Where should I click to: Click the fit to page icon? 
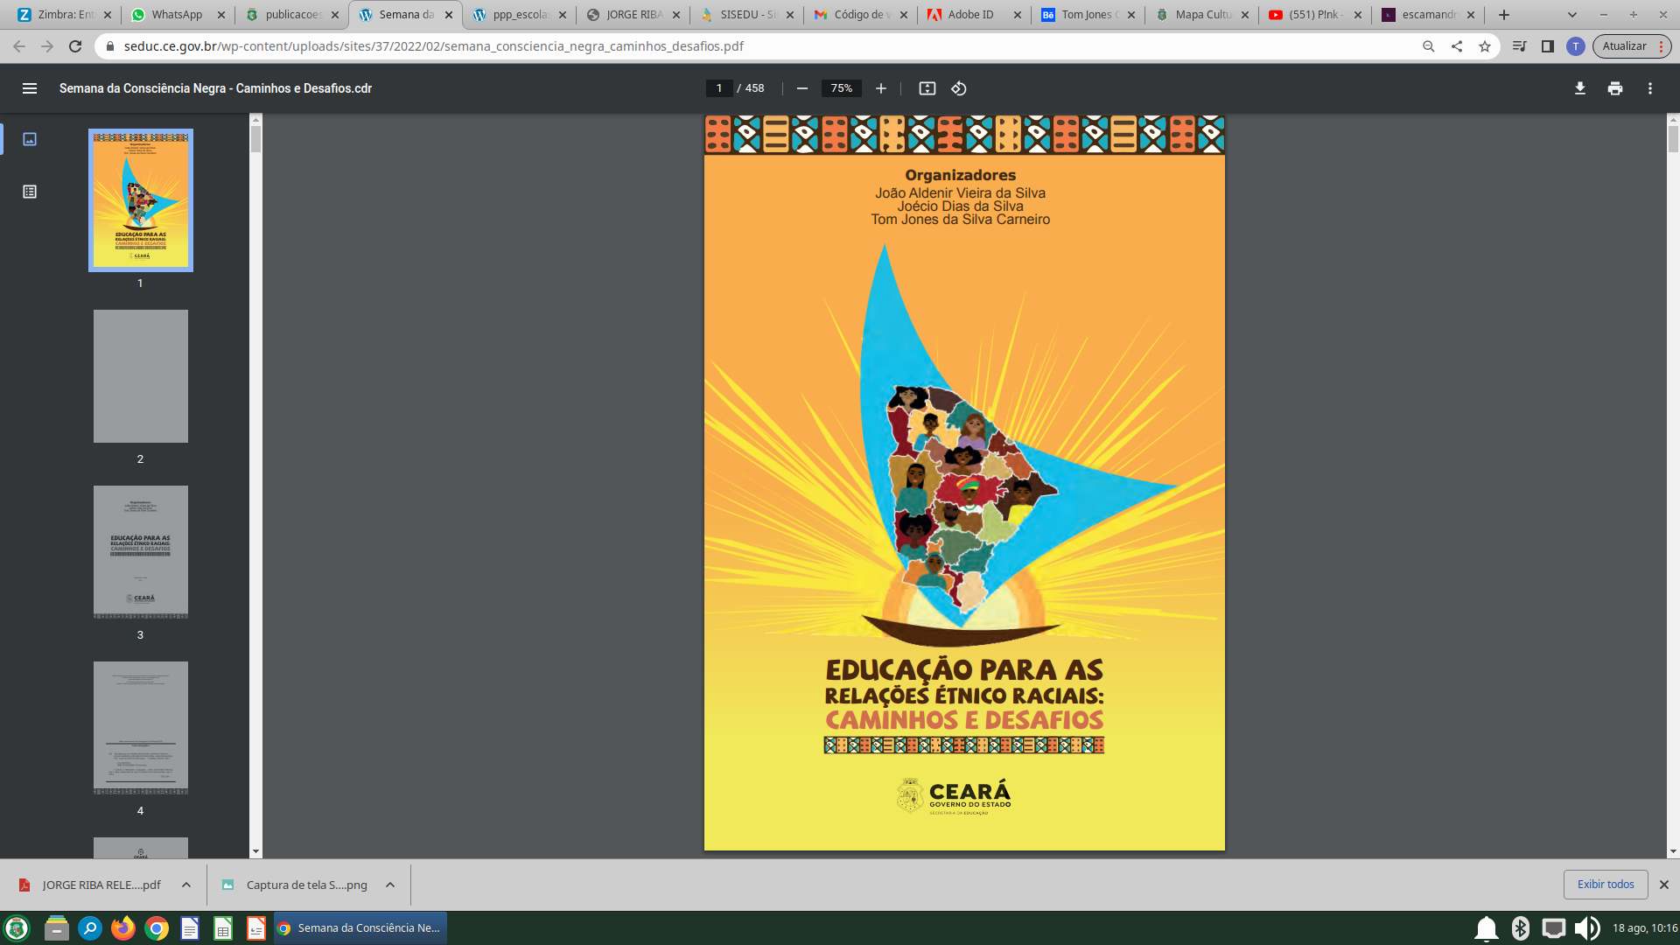pos(927,88)
